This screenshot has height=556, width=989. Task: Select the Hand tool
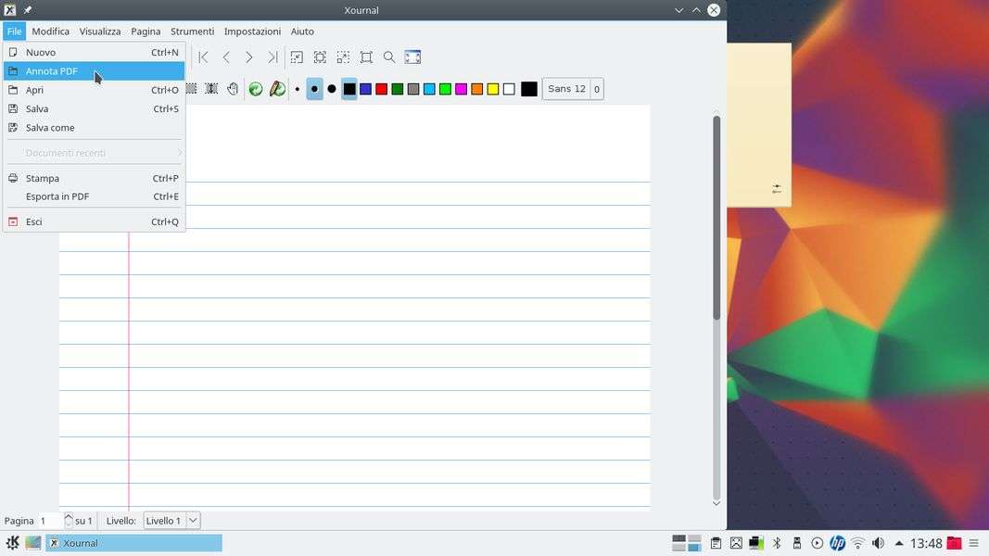click(x=233, y=89)
